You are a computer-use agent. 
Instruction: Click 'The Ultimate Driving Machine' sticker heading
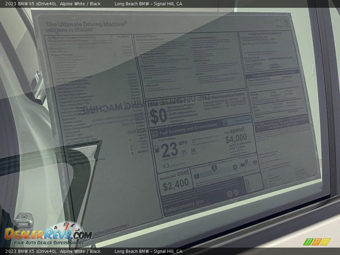86,24
